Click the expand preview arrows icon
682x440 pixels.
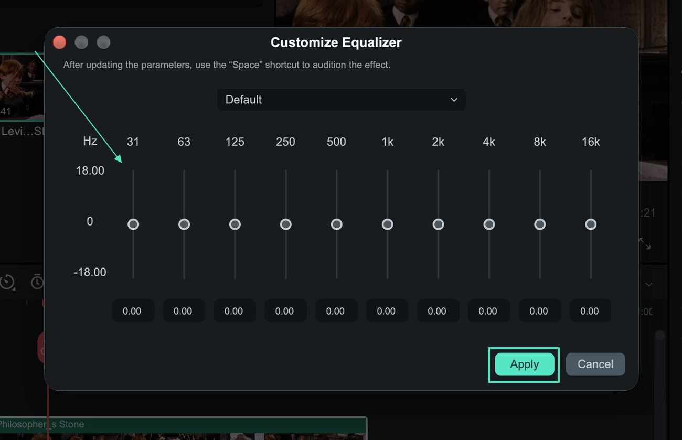644,243
